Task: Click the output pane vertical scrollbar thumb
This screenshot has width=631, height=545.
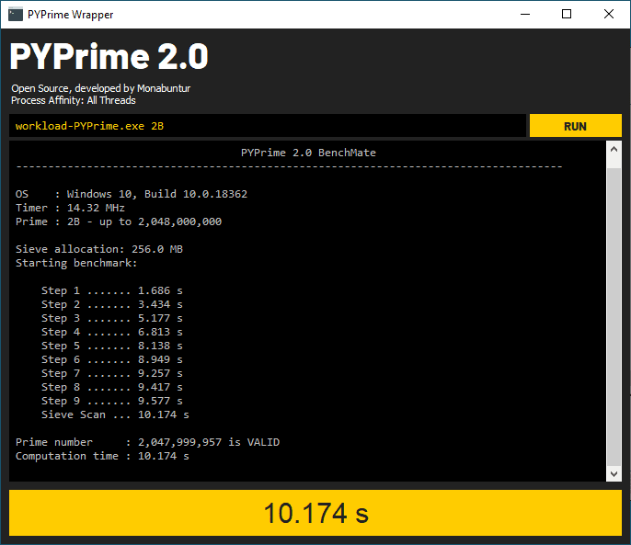Action: click(614, 316)
